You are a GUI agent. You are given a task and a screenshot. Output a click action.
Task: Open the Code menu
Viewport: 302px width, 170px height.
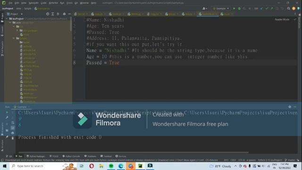43,3
